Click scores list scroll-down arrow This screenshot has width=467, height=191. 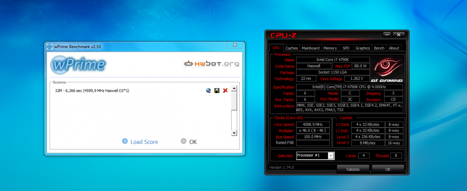[234, 133]
